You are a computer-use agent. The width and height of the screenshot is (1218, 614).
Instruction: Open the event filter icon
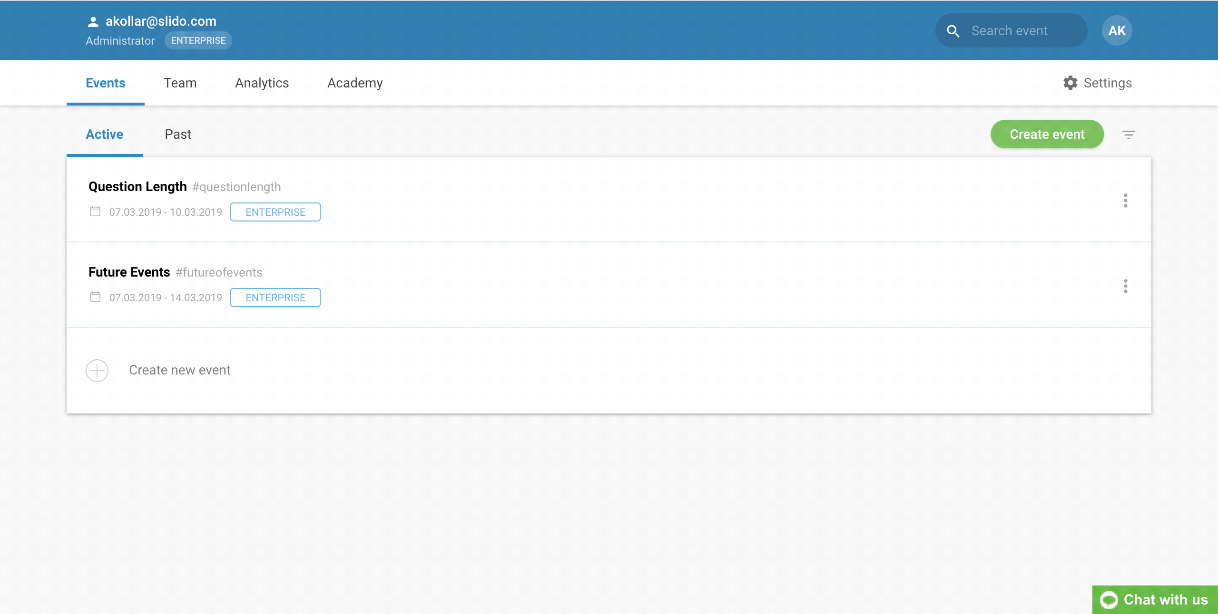[1129, 134]
